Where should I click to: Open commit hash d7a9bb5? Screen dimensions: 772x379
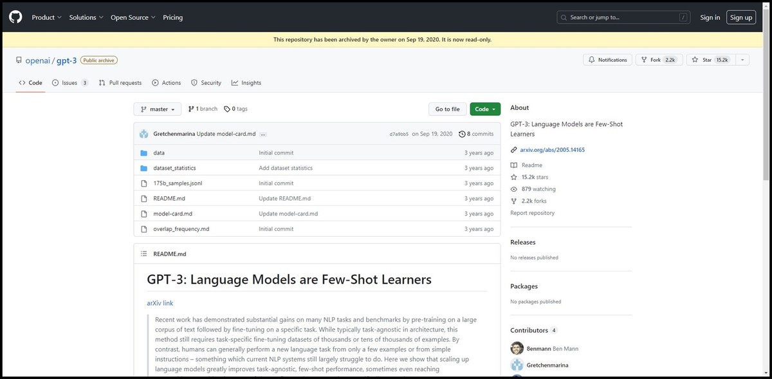(x=399, y=134)
